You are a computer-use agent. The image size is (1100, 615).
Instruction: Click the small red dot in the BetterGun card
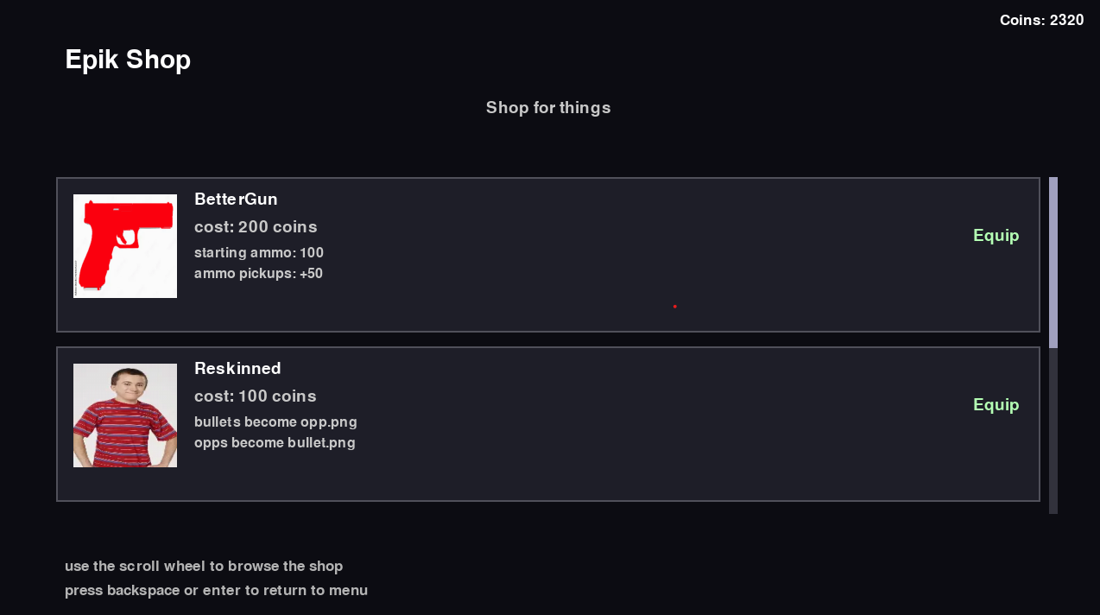point(674,307)
